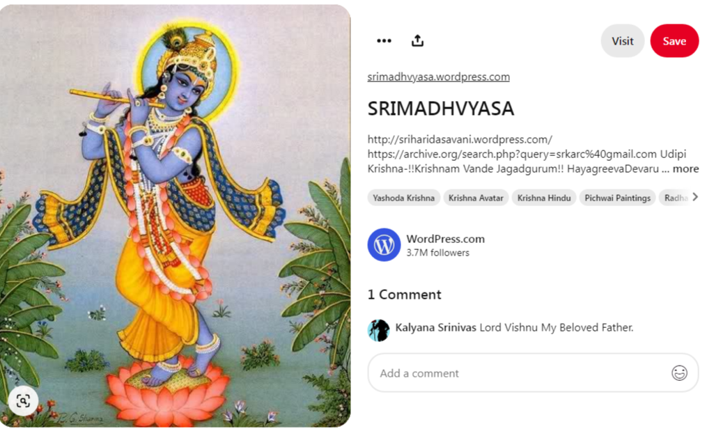Select the Pichwai Paintings tag
707x431 pixels.
[x=617, y=198]
